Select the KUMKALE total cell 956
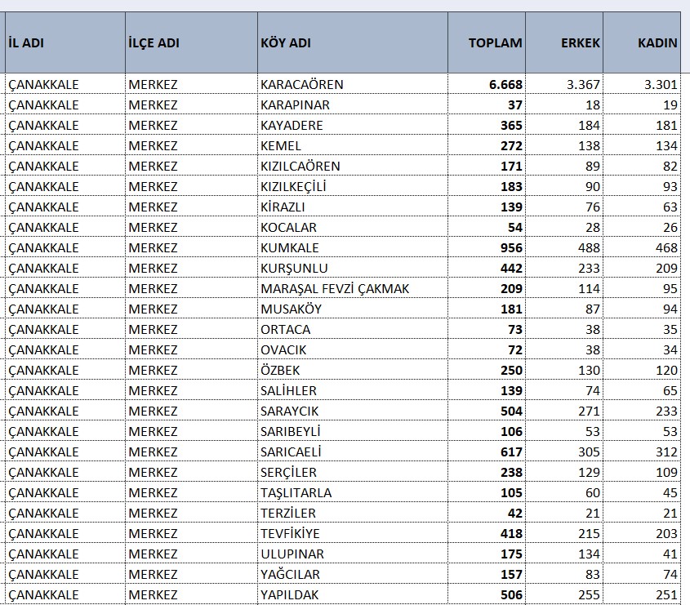Screen dimensions: 690x605 [486, 247]
